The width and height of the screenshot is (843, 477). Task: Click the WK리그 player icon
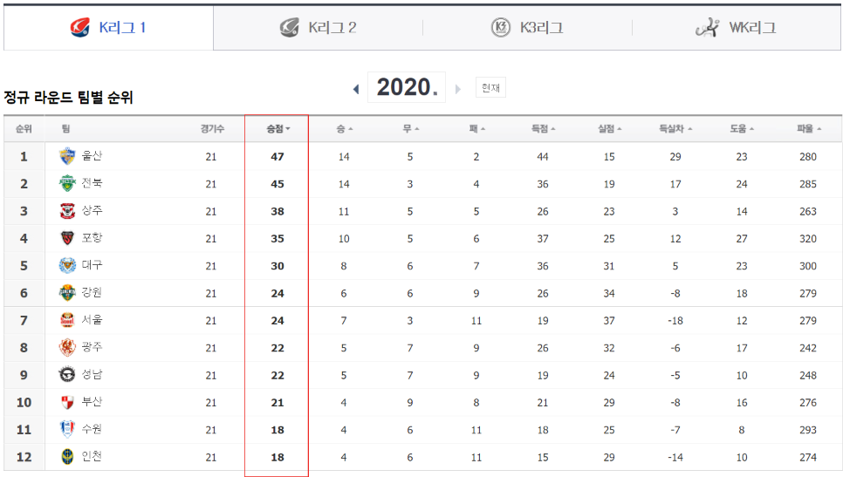click(708, 27)
